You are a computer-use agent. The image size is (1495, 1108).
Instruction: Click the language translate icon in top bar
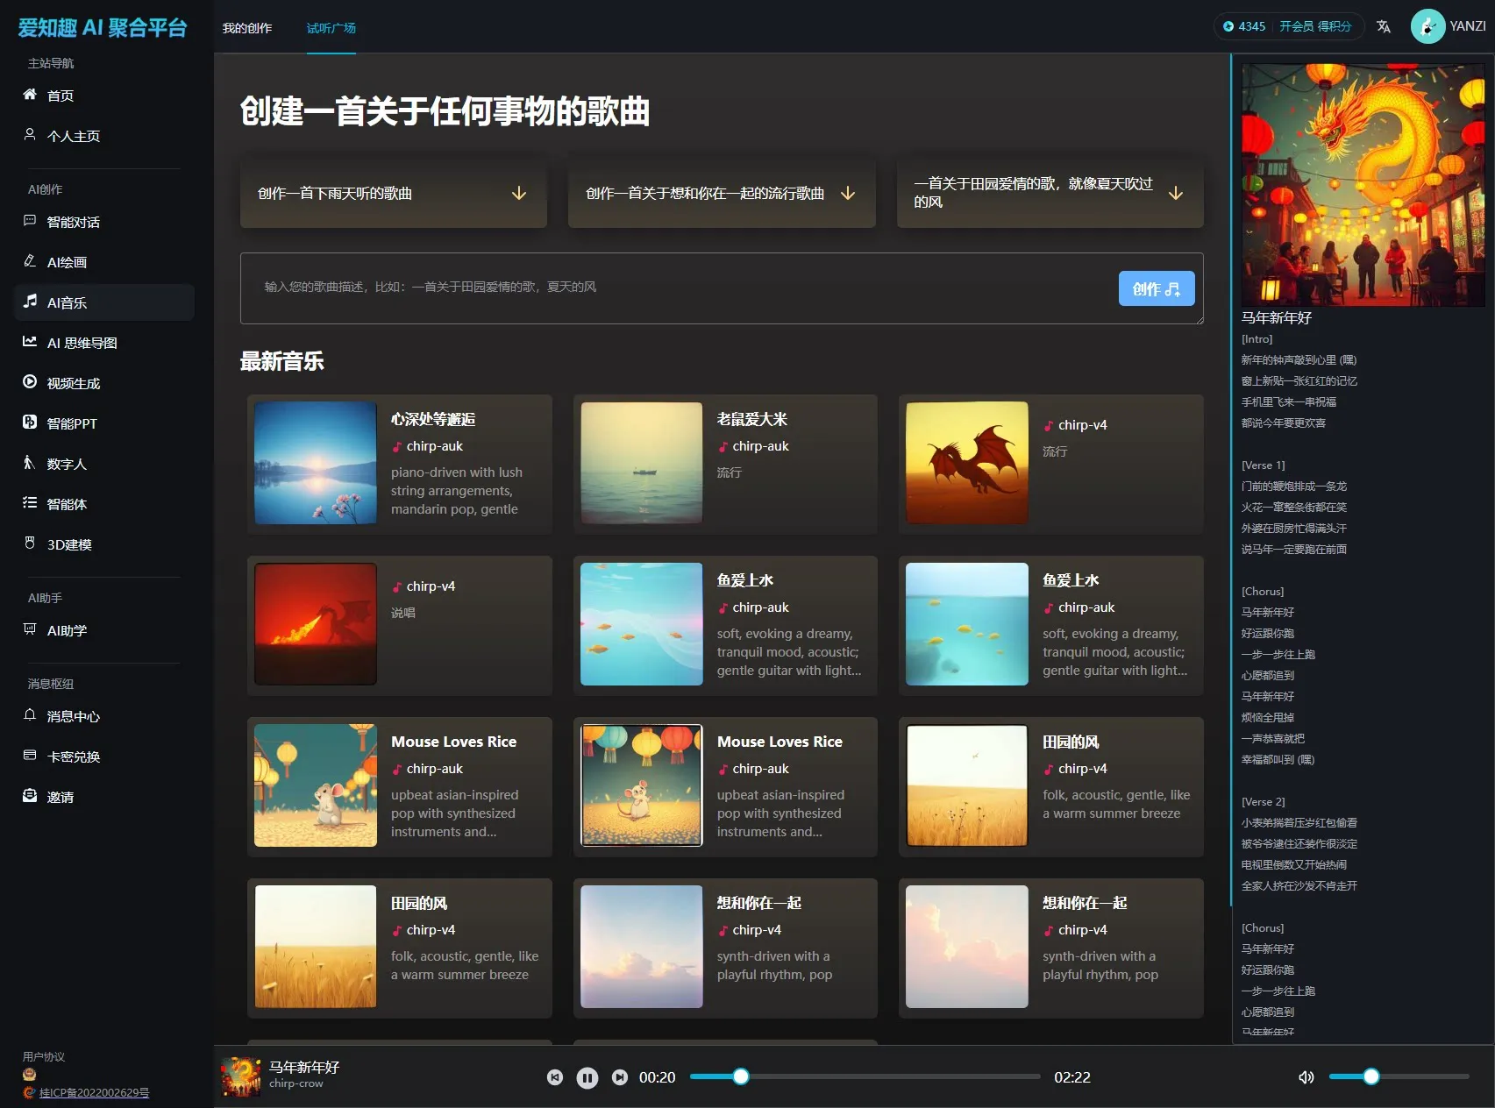(x=1384, y=26)
